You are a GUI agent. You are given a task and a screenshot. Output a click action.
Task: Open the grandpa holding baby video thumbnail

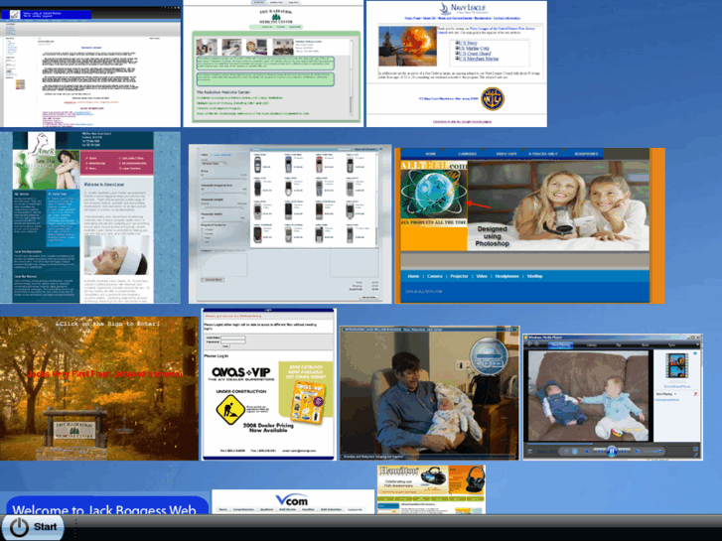tap(430, 393)
